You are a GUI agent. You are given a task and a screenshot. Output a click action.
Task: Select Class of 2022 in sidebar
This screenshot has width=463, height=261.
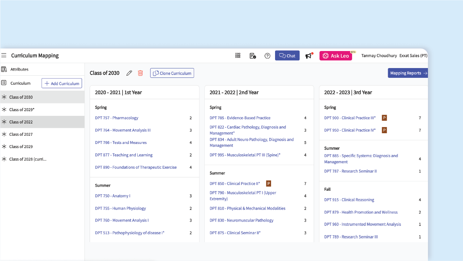[42, 122]
